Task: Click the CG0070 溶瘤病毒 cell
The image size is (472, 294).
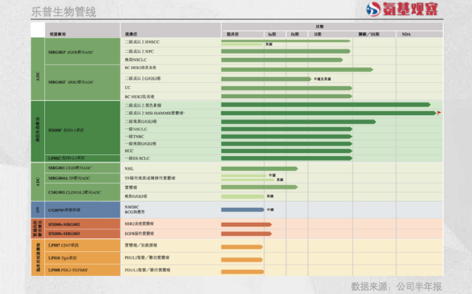Action: point(82,210)
